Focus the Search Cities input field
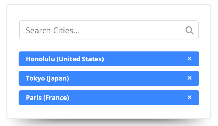The image size is (218, 126). tap(102, 30)
